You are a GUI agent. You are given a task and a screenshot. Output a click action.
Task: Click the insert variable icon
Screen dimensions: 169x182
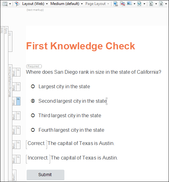[x=151, y=4]
